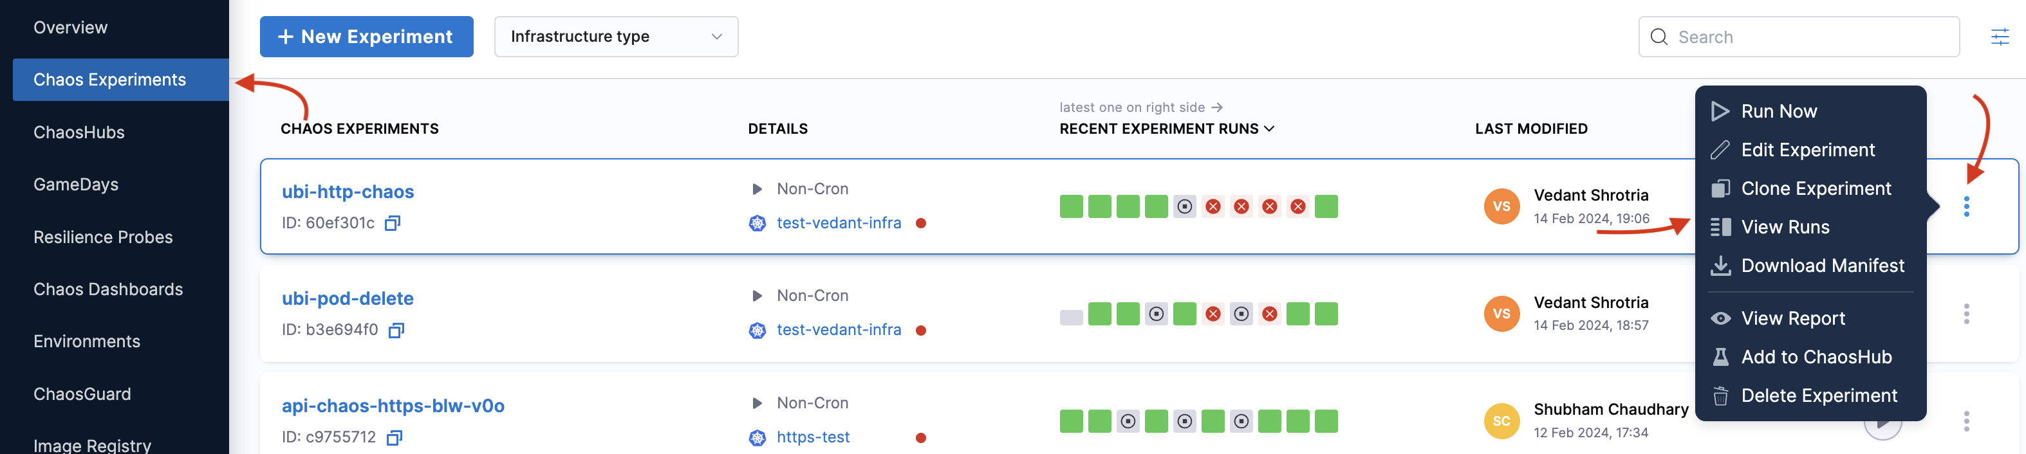This screenshot has height=454, width=2026.
Task: Open the ubi-pod-delete experiment link
Action: click(x=348, y=298)
